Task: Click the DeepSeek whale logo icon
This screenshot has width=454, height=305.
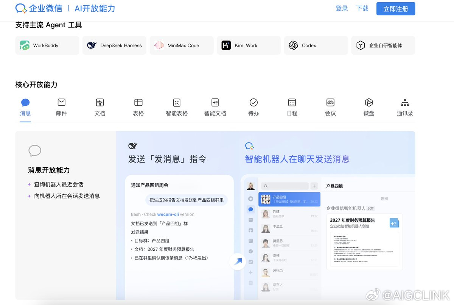Action: click(92, 45)
